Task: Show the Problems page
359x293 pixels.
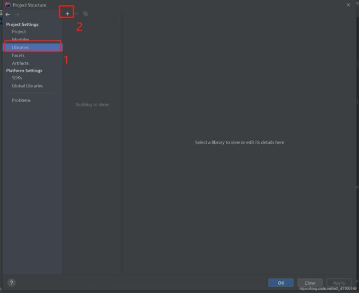Action: [21, 100]
